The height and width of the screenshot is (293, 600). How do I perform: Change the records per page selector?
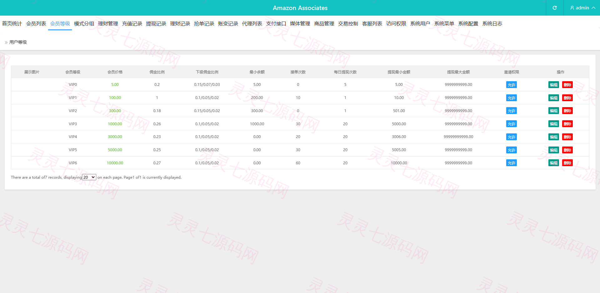pyautogui.click(x=89, y=177)
